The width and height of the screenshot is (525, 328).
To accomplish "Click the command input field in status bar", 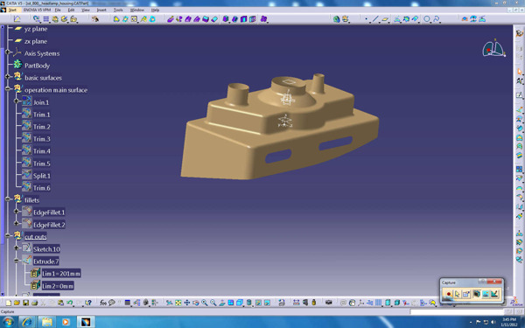I will point(457,312).
